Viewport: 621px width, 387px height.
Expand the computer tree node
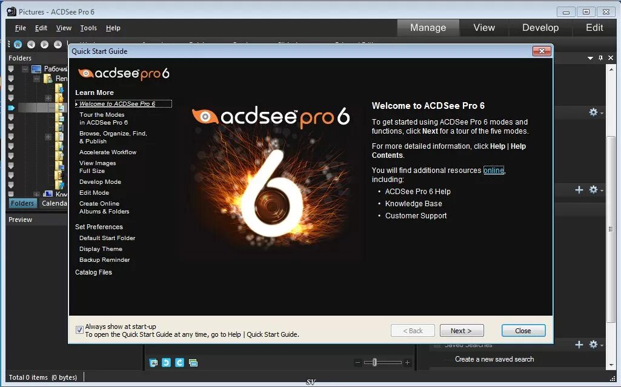37,194
